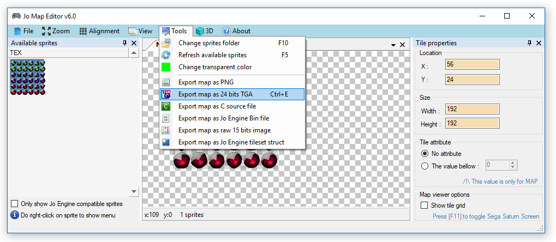Click the blue info icon
Viewport: 556px width, 242px height.
15,215
